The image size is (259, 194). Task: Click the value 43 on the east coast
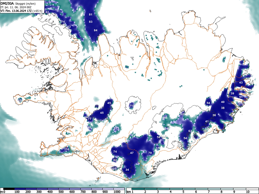coord(241,82)
